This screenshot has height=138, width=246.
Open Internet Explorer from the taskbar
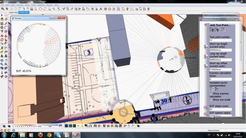13,135
